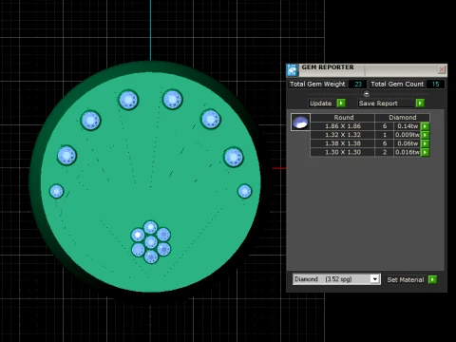Click the green arrow on the 0.016tw row
Screen dimensions: 456x342
(425, 152)
